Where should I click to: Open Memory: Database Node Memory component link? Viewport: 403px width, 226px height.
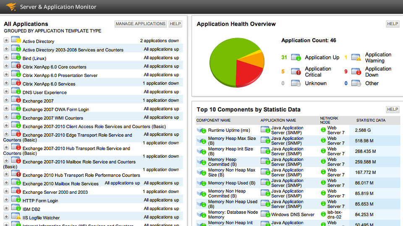pos(233,214)
